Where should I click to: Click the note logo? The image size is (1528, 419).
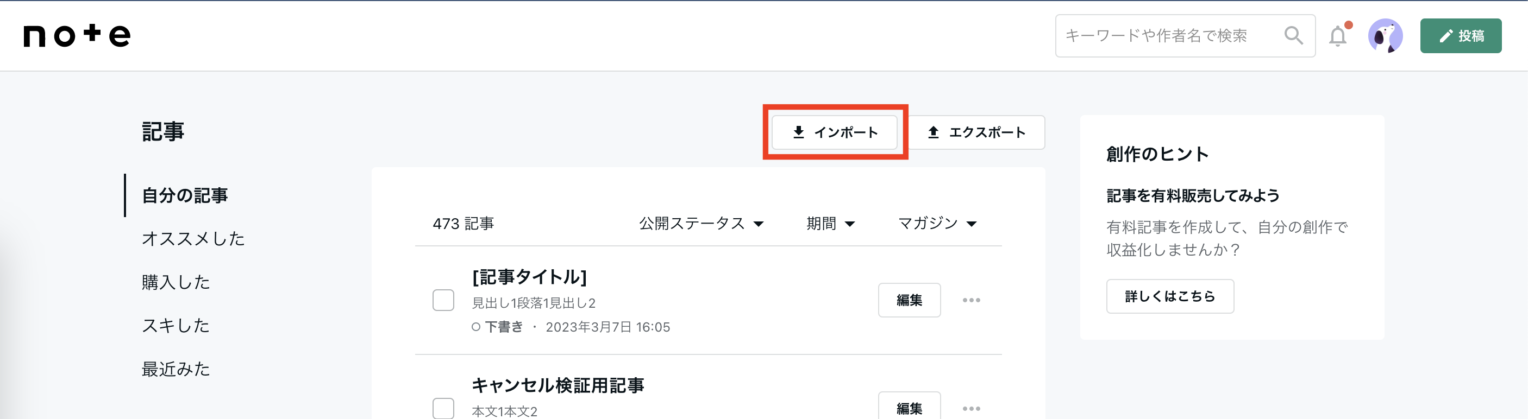(x=77, y=36)
